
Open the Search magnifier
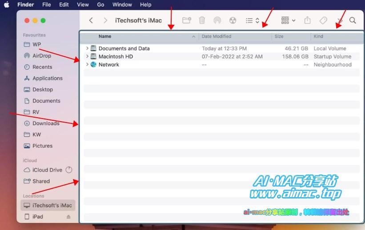point(353,20)
